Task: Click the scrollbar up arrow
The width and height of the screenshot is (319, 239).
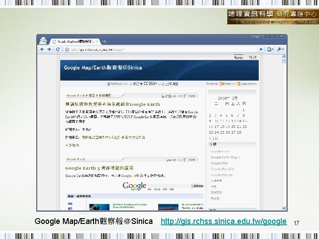Action: (284, 56)
